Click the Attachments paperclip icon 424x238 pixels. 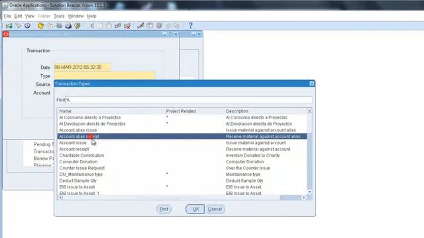tap(168, 26)
